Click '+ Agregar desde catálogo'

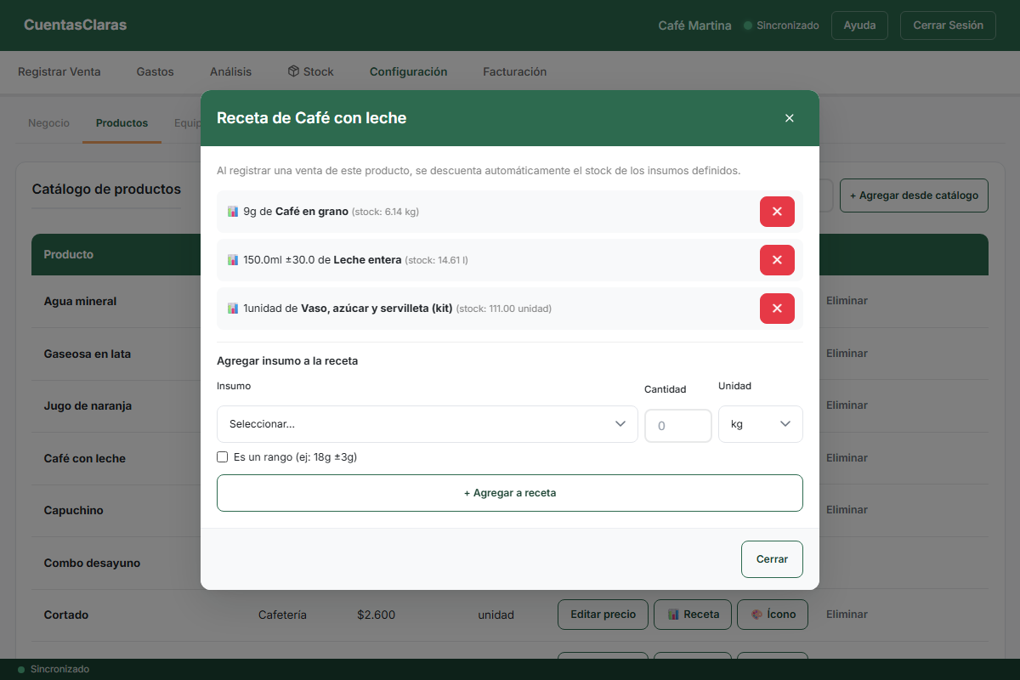click(914, 195)
